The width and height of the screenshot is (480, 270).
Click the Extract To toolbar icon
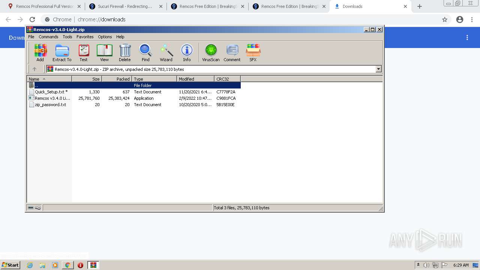click(x=62, y=53)
